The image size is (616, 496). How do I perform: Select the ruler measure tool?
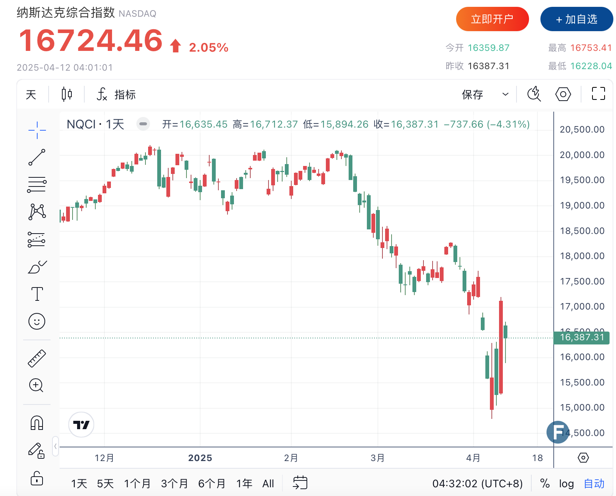[x=37, y=358]
